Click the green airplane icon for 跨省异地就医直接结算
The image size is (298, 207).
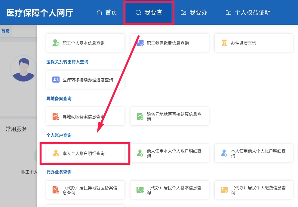click(x=140, y=116)
